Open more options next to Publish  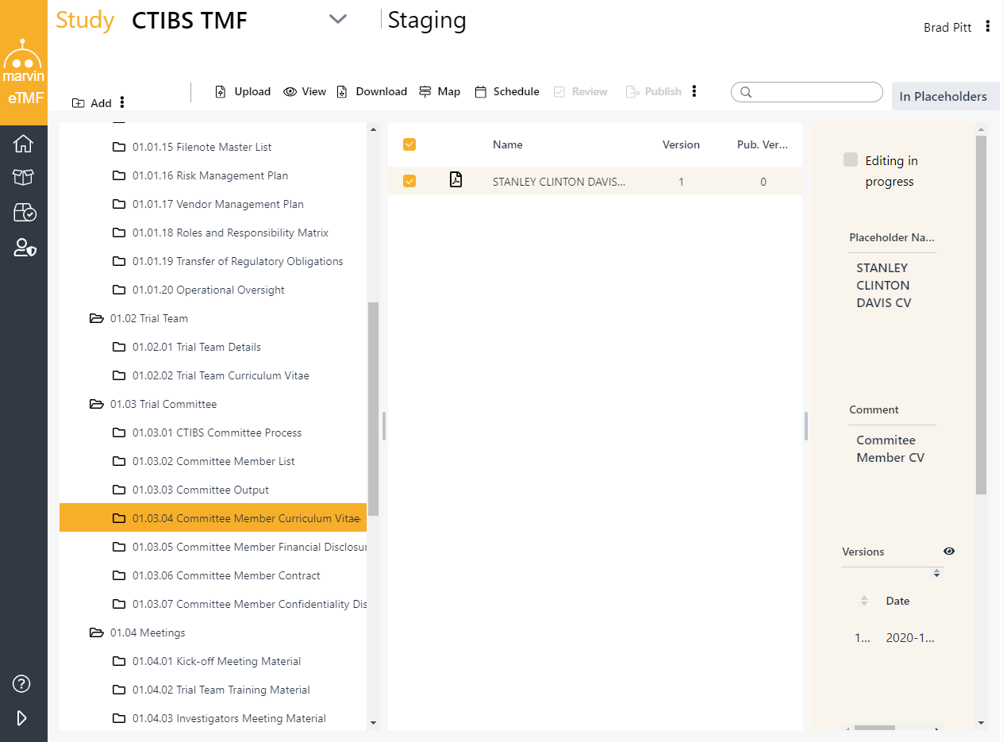point(694,91)
